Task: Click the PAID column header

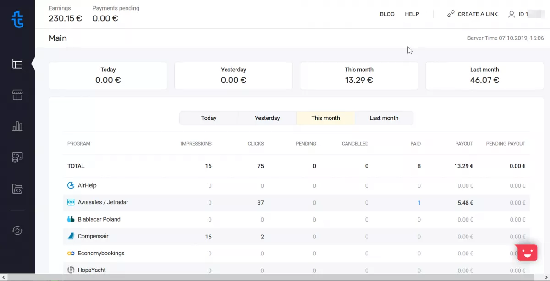Action: (416, 144)
